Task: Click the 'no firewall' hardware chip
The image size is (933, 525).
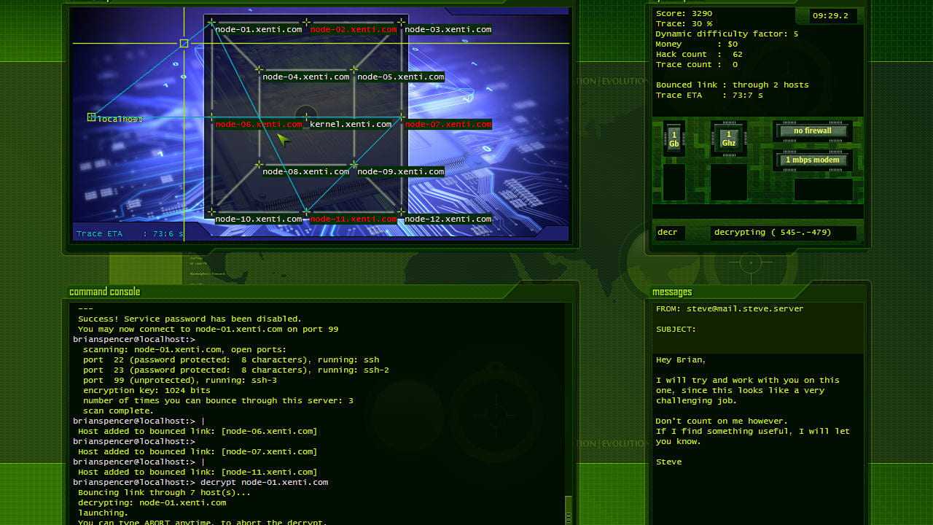Action: click(813, 131)
